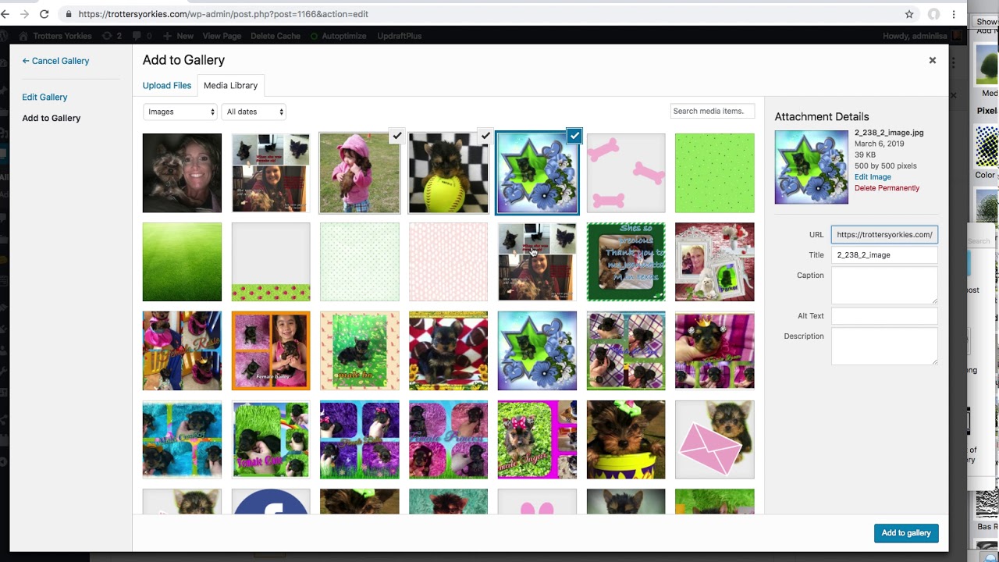
Task: Open the Chrome three-dot menu
Action: point(954,14)
